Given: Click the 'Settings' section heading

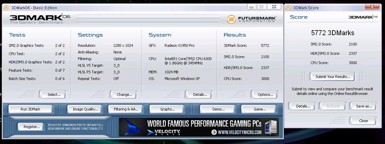Looking at the screenshot, I should click(90, 35).
